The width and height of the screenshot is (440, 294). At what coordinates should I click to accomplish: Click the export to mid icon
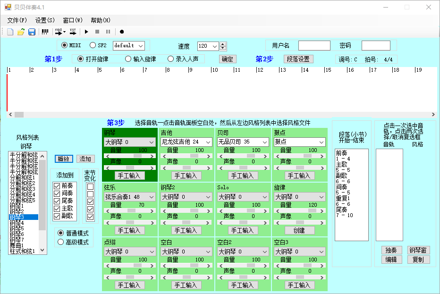click(60, 32)
